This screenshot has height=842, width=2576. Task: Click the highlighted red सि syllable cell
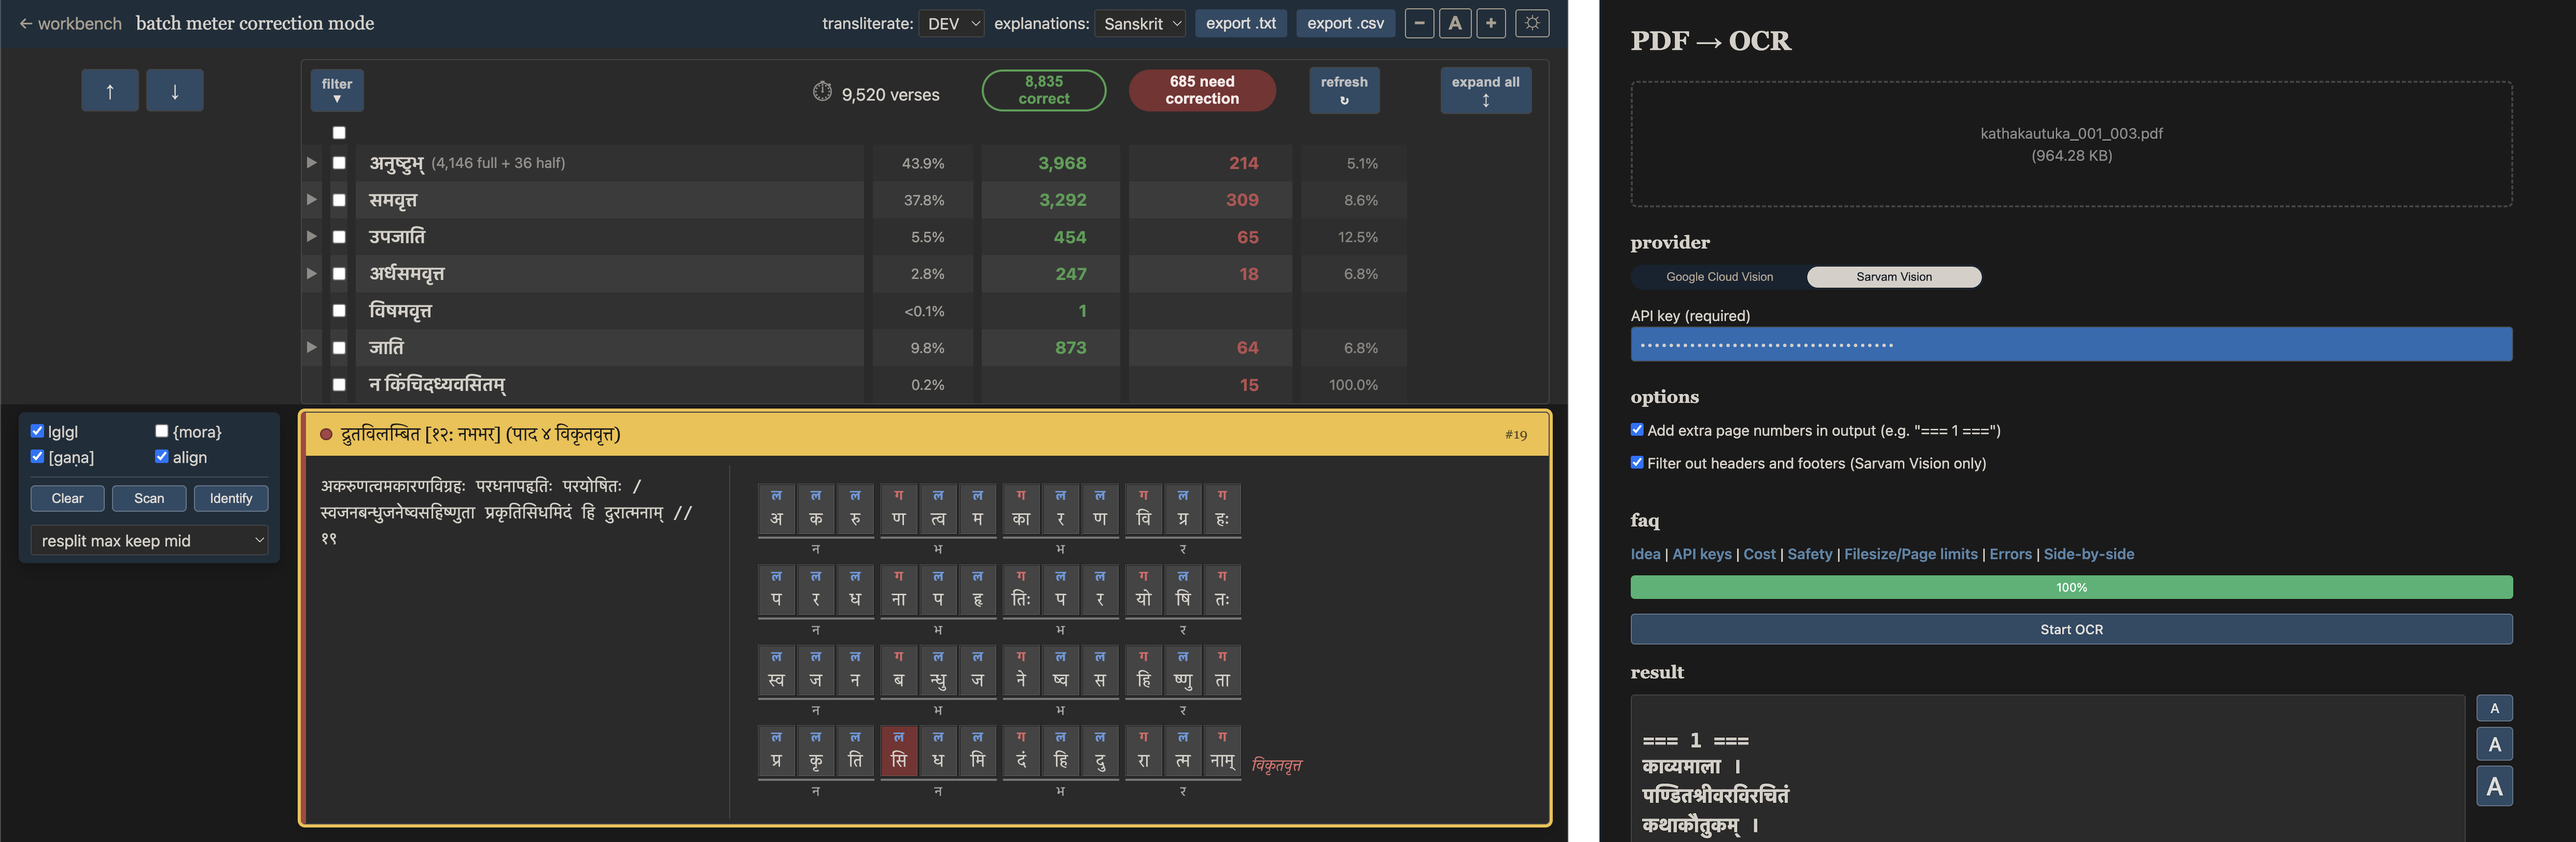tap(898, 752)
